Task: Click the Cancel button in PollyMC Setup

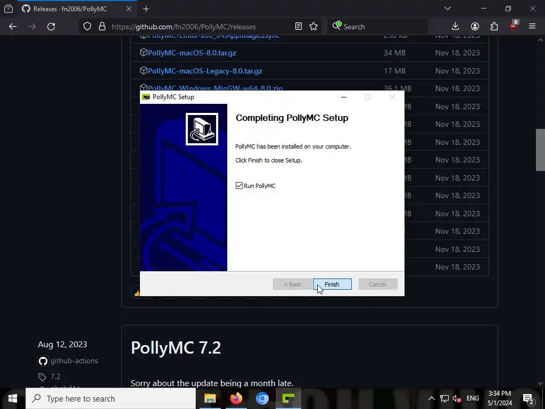Action: click(378, 284)
